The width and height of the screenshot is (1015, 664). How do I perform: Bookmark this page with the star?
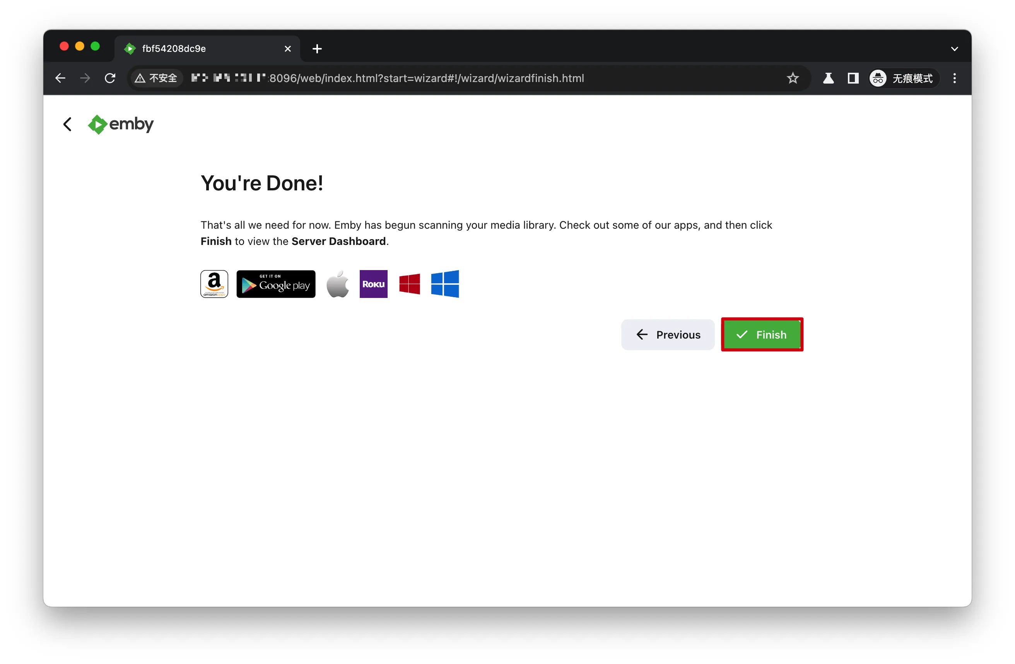click(792, 78)
